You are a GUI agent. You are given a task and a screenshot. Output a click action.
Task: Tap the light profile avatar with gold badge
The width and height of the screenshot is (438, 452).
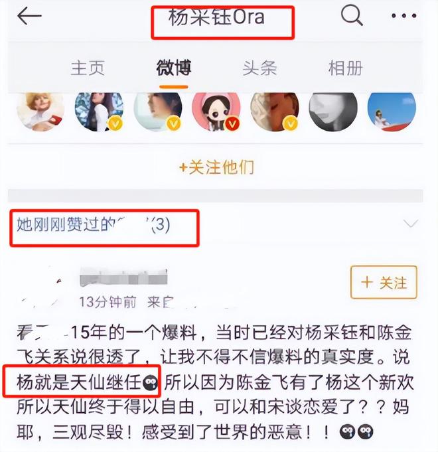click(158, 112)
